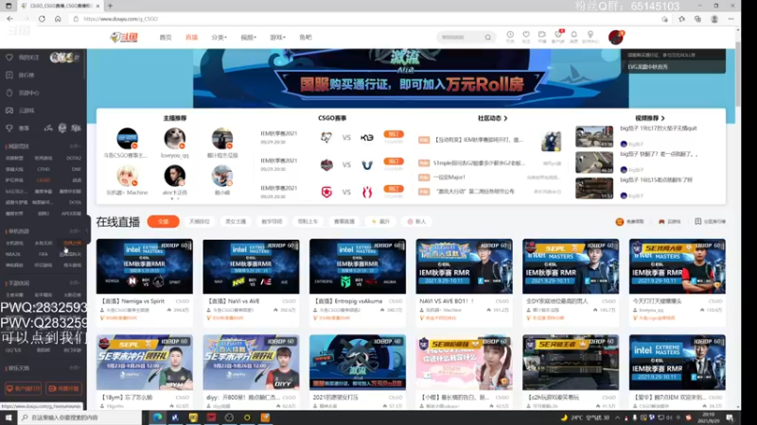Click the page vertical scrollbar

738,75
